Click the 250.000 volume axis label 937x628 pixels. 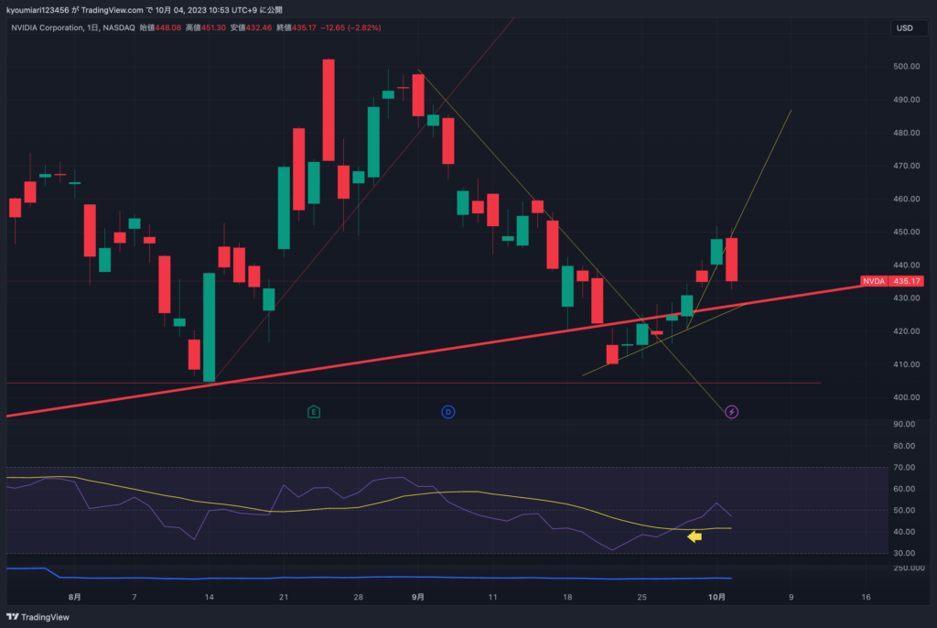point(909,568)
